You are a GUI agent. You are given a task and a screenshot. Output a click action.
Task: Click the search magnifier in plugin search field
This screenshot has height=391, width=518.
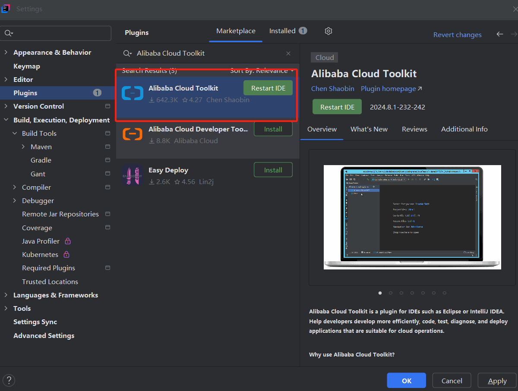click(127, 53)
